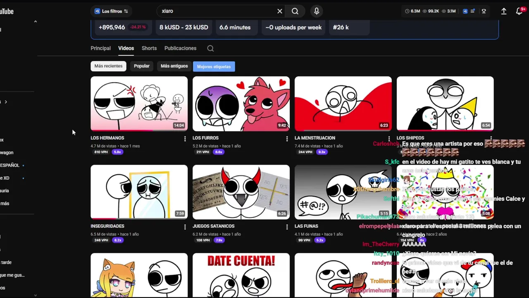Viewport: 529px width, 298px height.
Task: Click the #26 k rank stat
Action: tap(341, 27)
